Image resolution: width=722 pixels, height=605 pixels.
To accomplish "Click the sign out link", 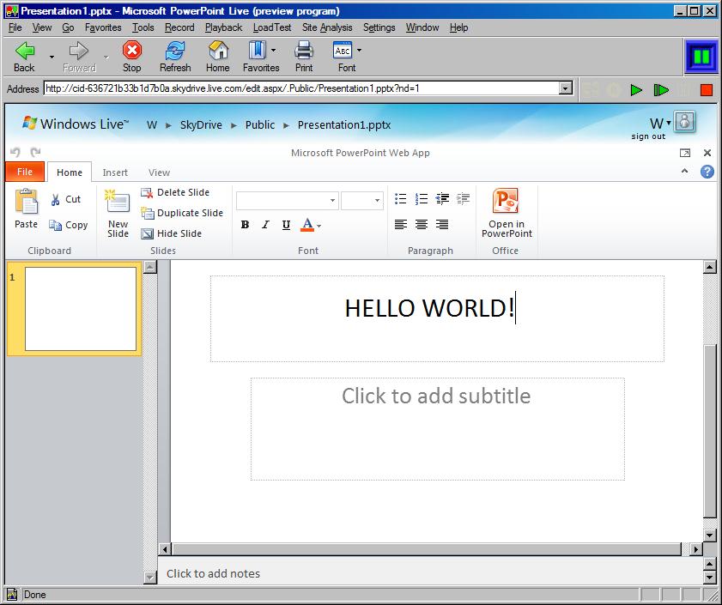I will point(648,136).
